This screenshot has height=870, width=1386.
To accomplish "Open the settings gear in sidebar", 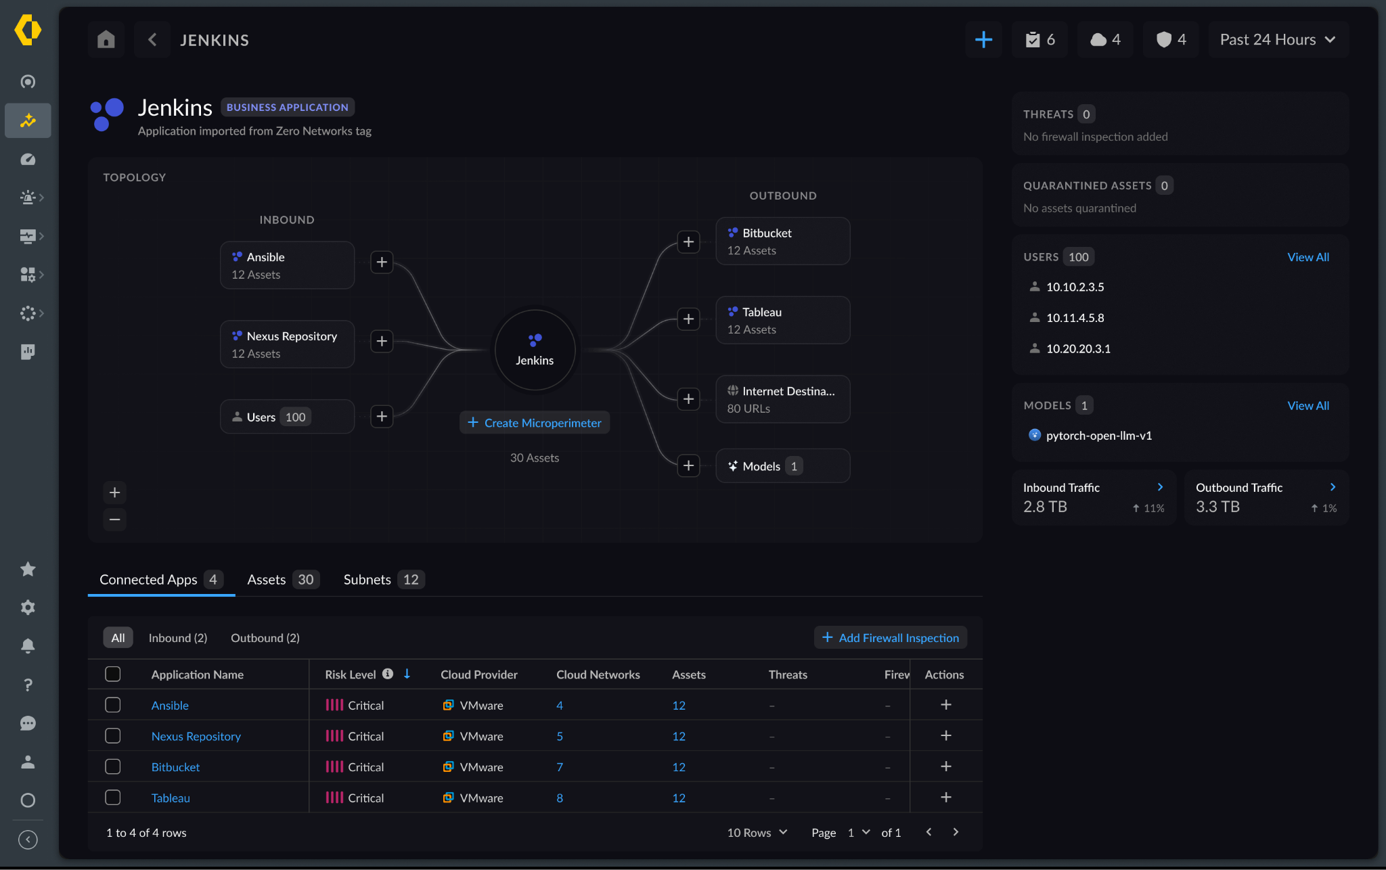I will pos(28,608).
